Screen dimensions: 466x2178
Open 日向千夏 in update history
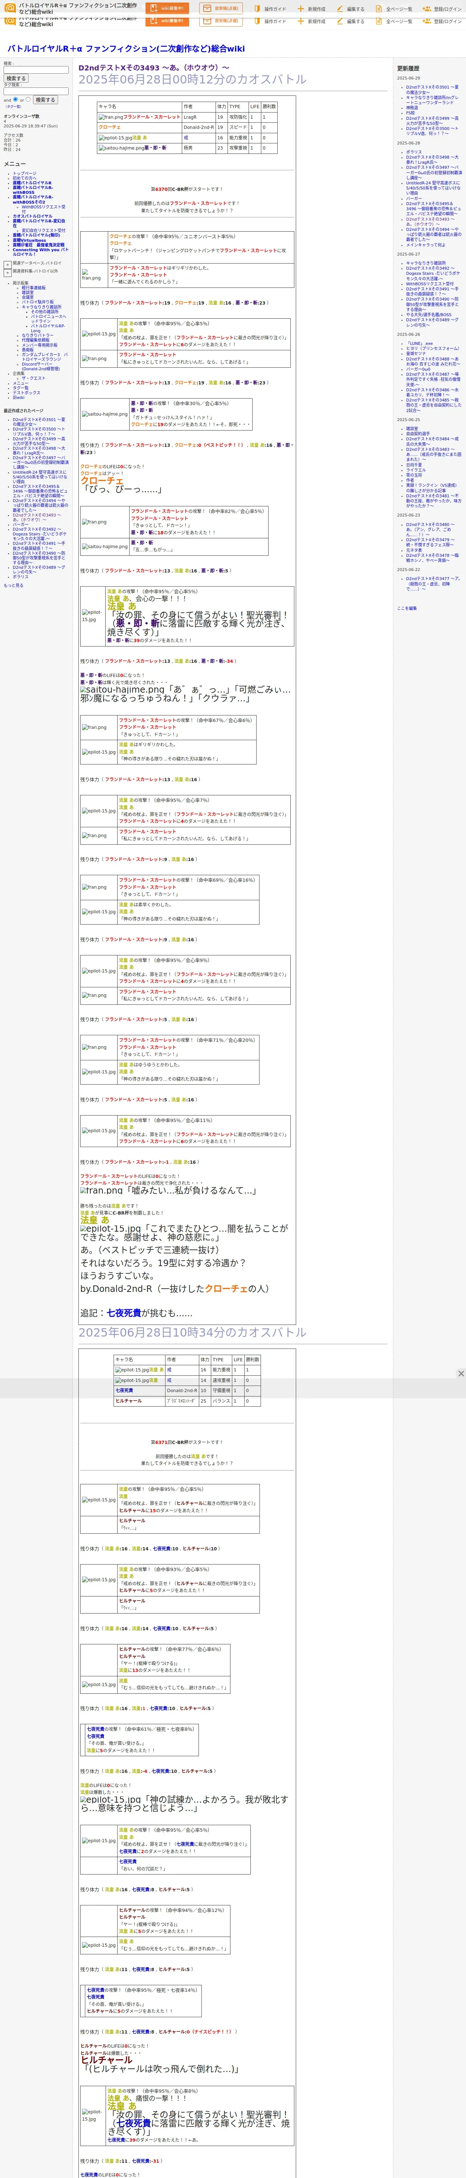click(414, 464)
